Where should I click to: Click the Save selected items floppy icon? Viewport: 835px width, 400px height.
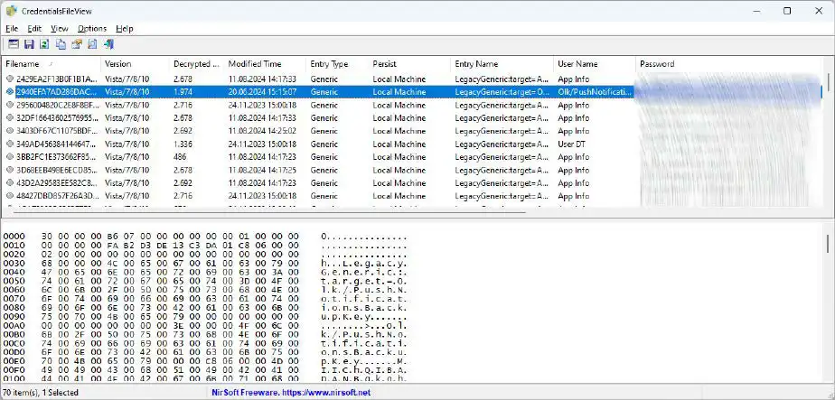29,44
